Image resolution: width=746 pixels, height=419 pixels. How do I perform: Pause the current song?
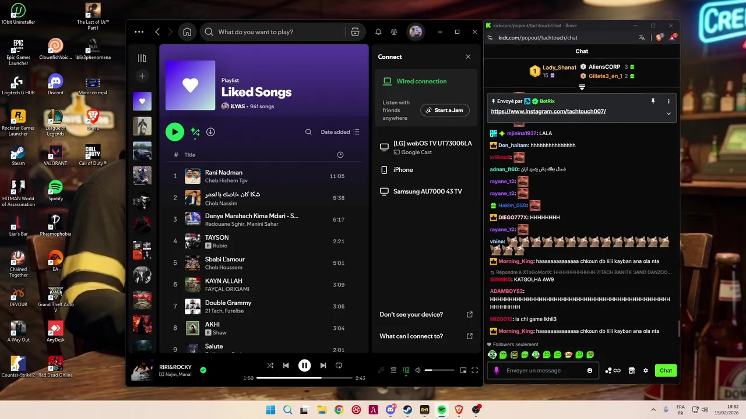click(304, 365)
